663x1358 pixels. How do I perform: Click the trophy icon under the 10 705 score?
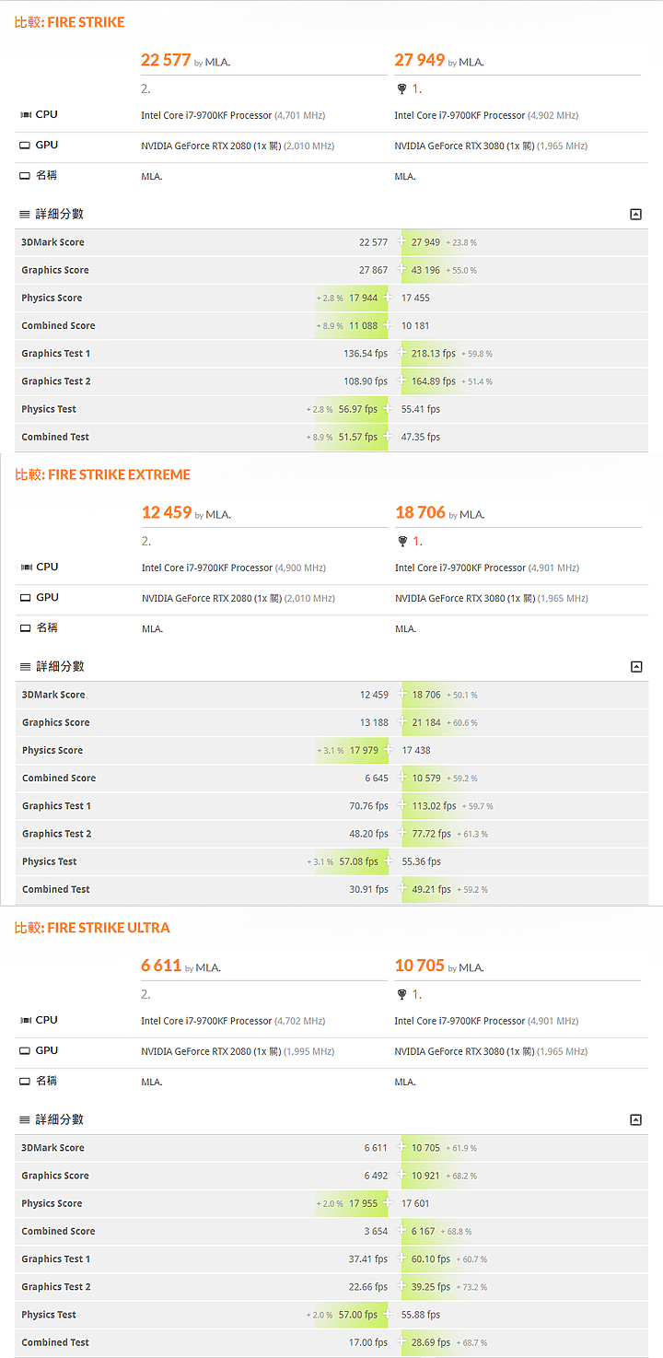(402, 995)
